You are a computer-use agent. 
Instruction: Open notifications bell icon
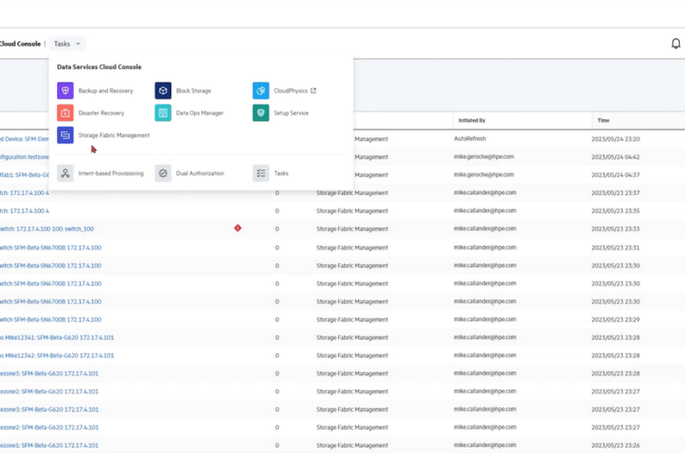[675, 44]
